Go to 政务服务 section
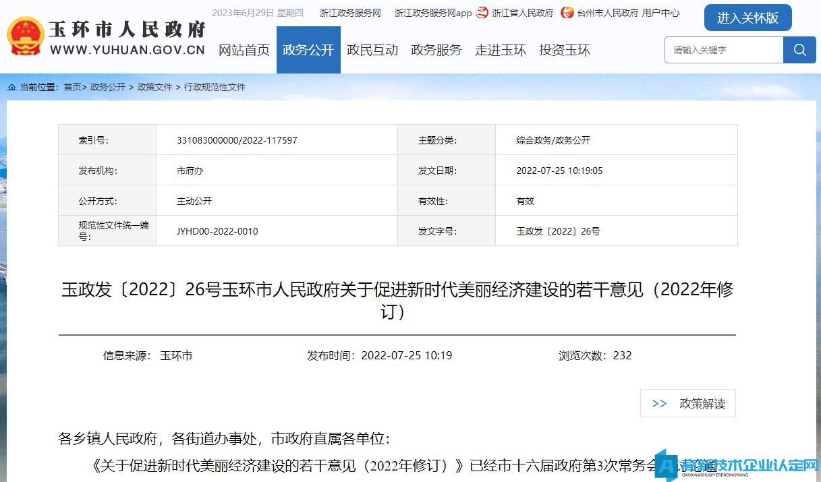The image size is (821, 482). tap(436, 50)
